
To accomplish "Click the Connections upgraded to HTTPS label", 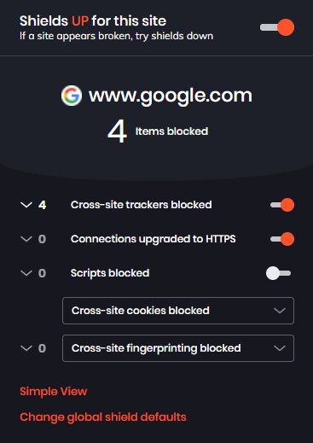I will 154,239.
